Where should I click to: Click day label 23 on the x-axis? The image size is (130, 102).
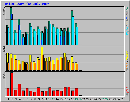coord(91,99)
